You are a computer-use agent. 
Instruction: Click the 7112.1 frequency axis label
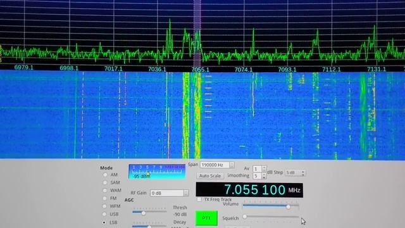tap(332, 69)
